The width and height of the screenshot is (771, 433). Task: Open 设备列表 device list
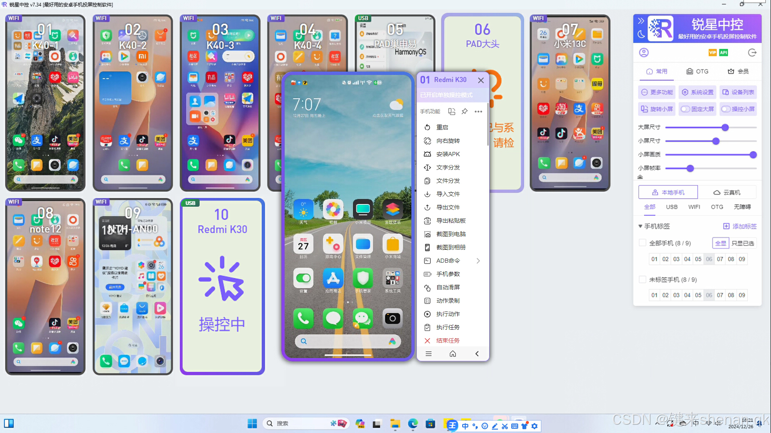(738, 92)
